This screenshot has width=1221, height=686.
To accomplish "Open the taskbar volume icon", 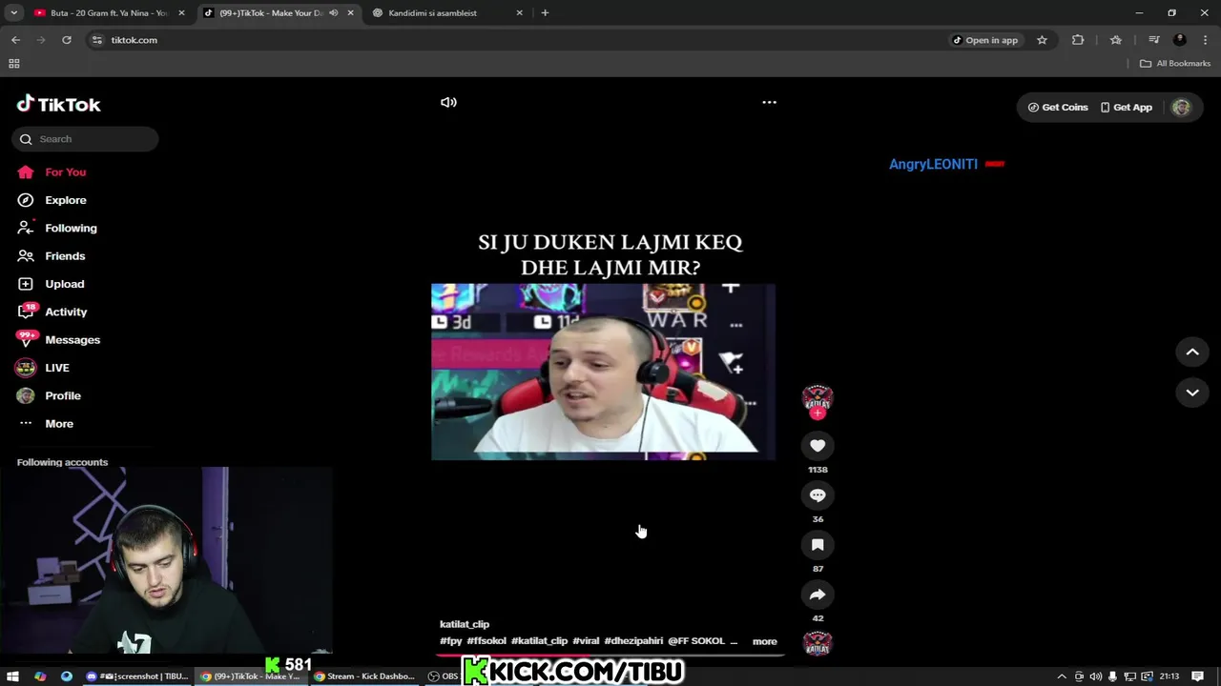I will pyautogui.click(x=1095, y=676).
